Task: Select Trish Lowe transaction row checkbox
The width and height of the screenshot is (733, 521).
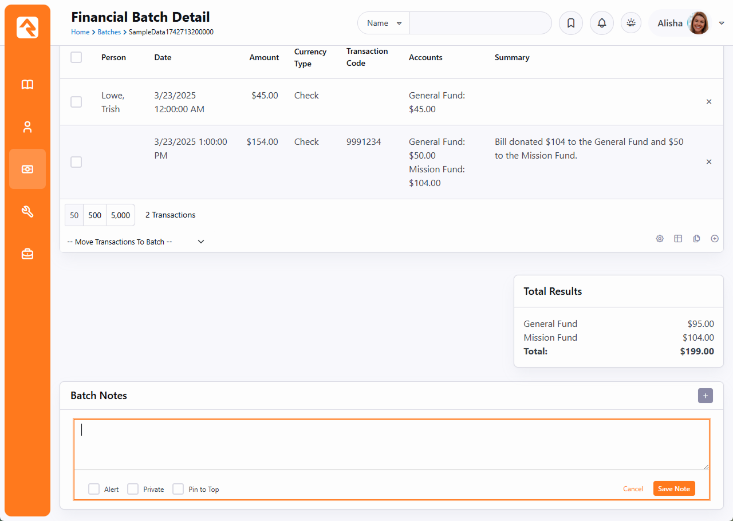Action: [76, 102]
